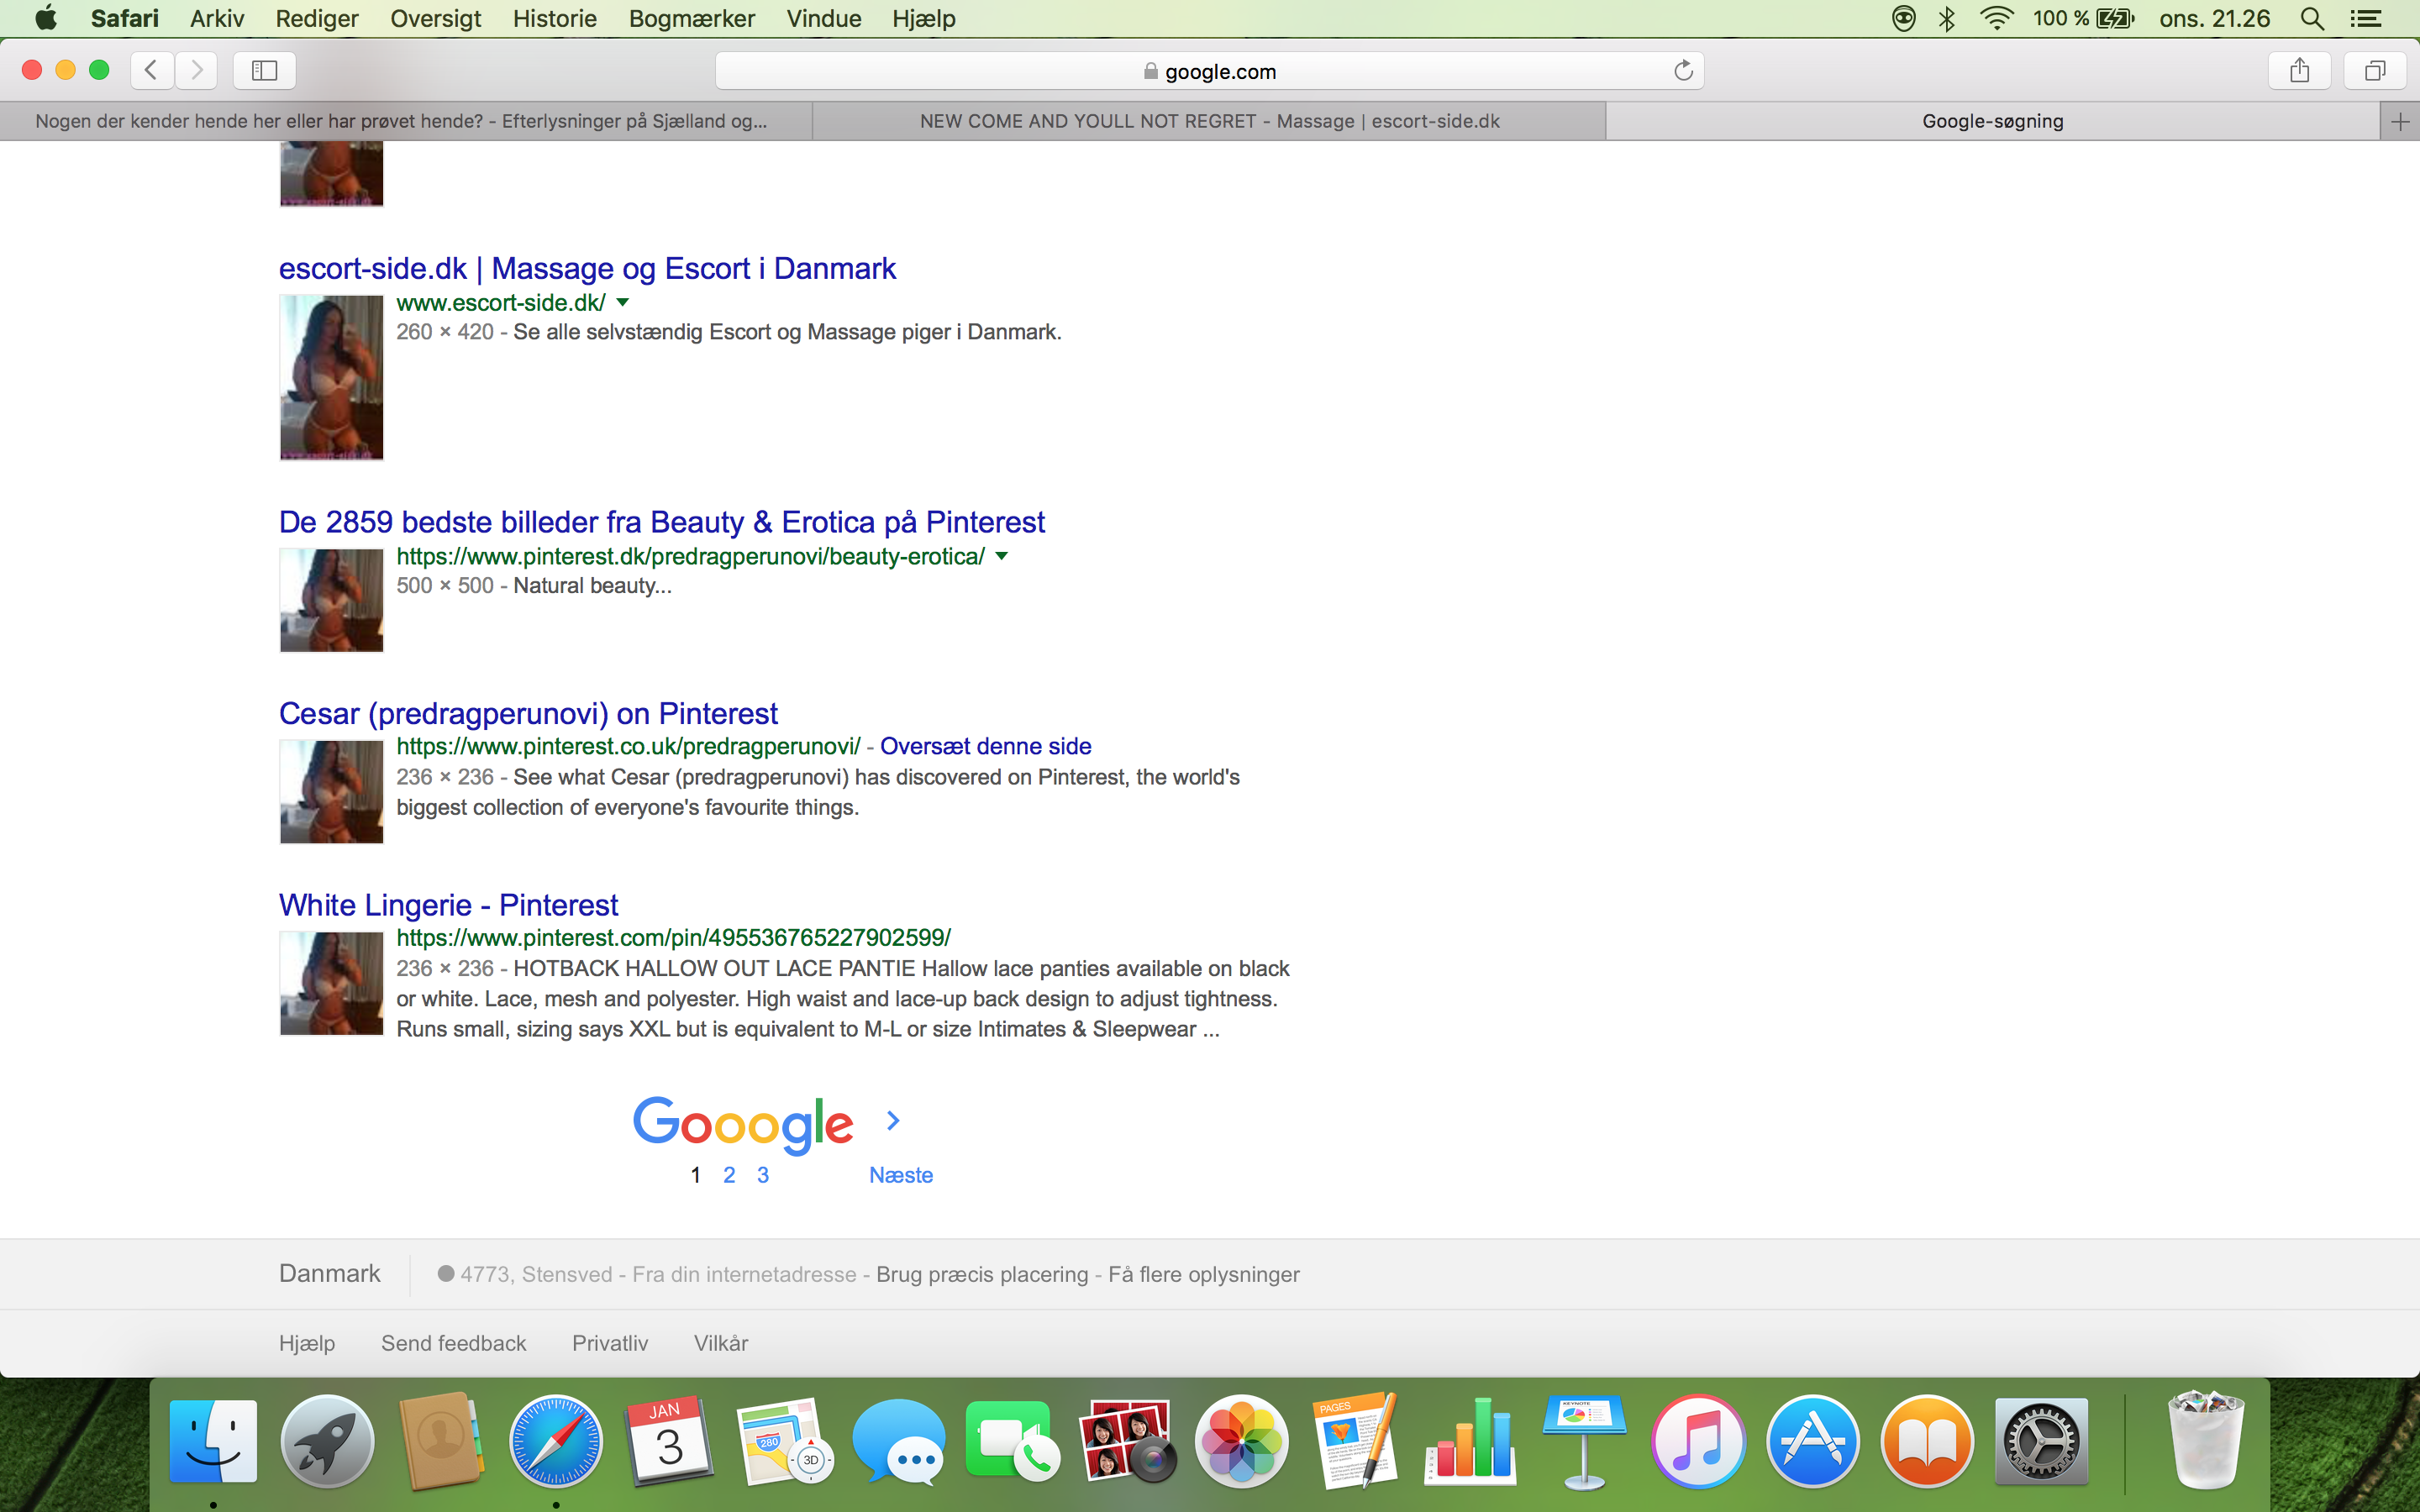Open the Hjælp menu in the menu bar

pyautogui.click(x=924, y=18)
